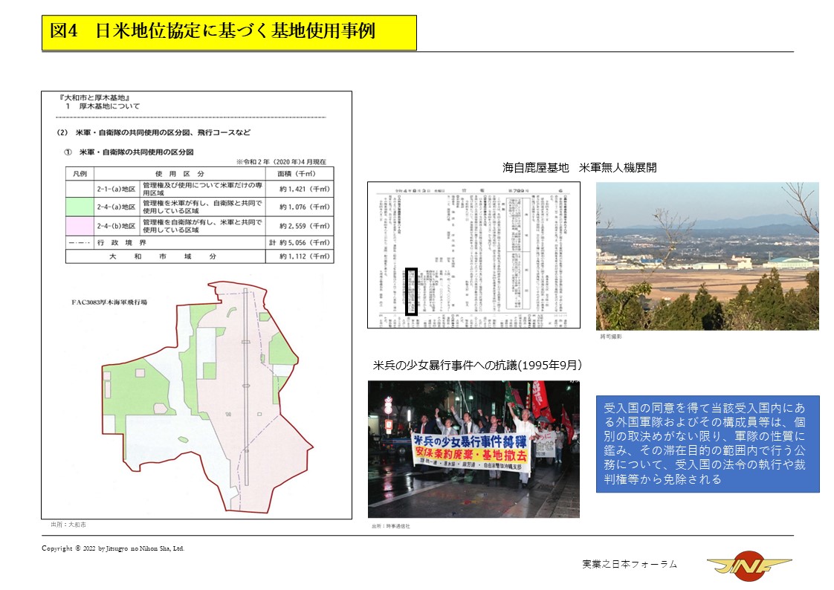The image size is (834, 590).
Task: Click the JNF winged logo
Action: pyautogui.click(x=749, y=565)
